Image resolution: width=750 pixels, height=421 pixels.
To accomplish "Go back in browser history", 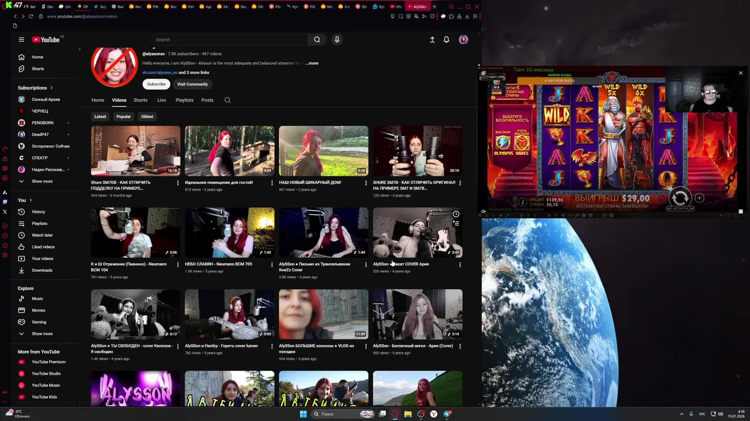I will pos(15,16).
